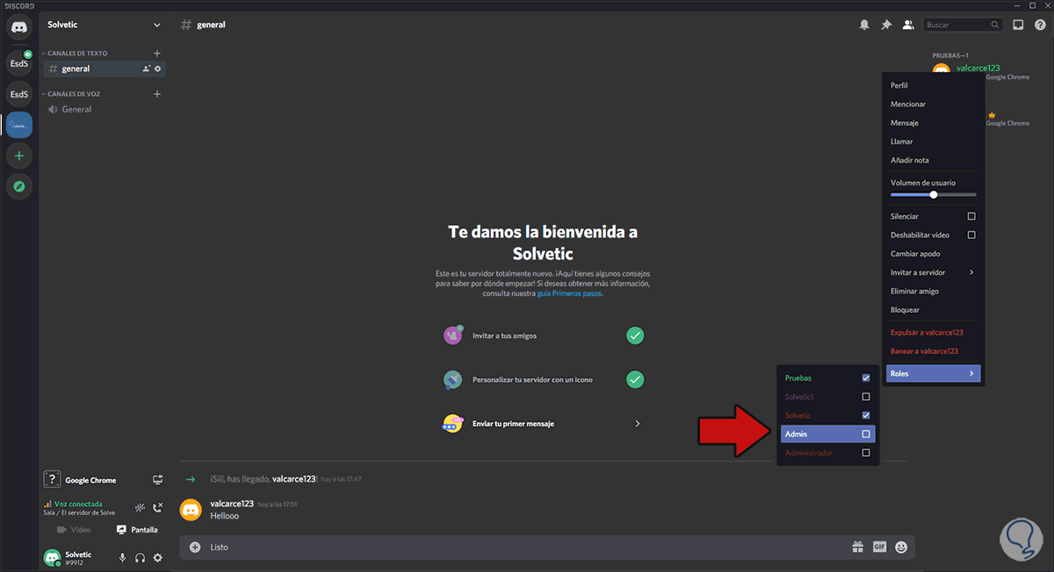Open the GIF picker
The image size is (1054, 572).
879,547
